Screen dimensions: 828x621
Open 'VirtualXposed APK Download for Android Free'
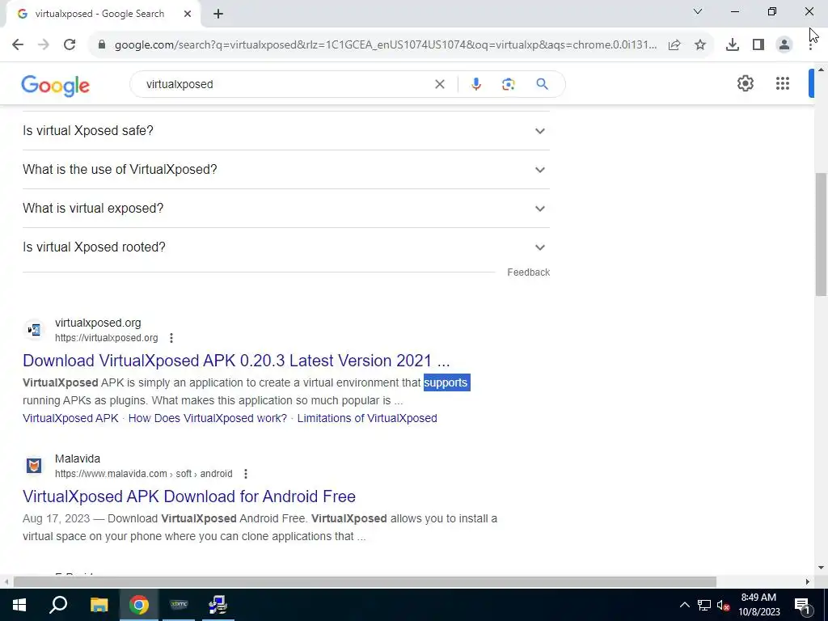tap(189, 496)
